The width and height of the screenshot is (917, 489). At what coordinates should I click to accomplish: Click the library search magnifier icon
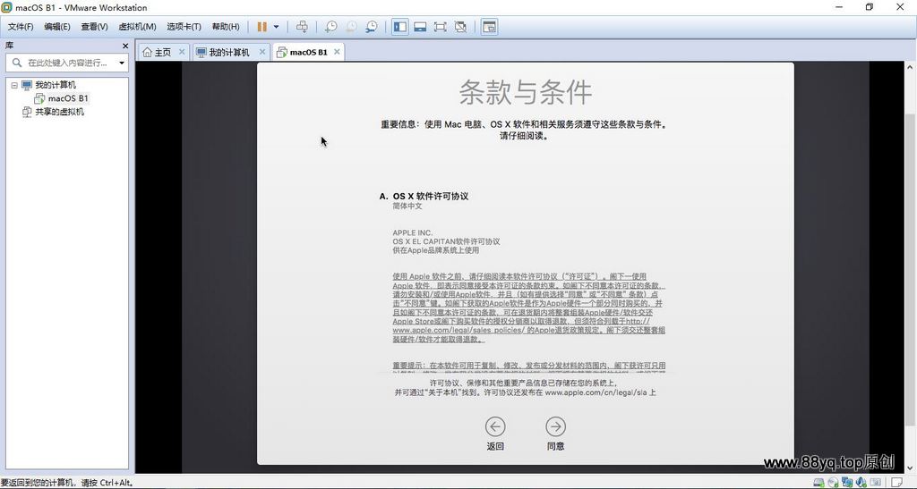point(17,63)
